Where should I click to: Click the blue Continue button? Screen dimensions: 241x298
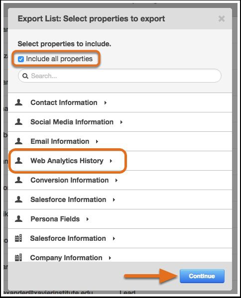pos(202,276)
